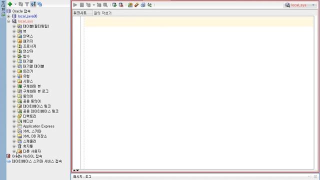This screenshot has height=180, width=320.
Task: Expand the 인덱스 node
Action: coord(14,36)
